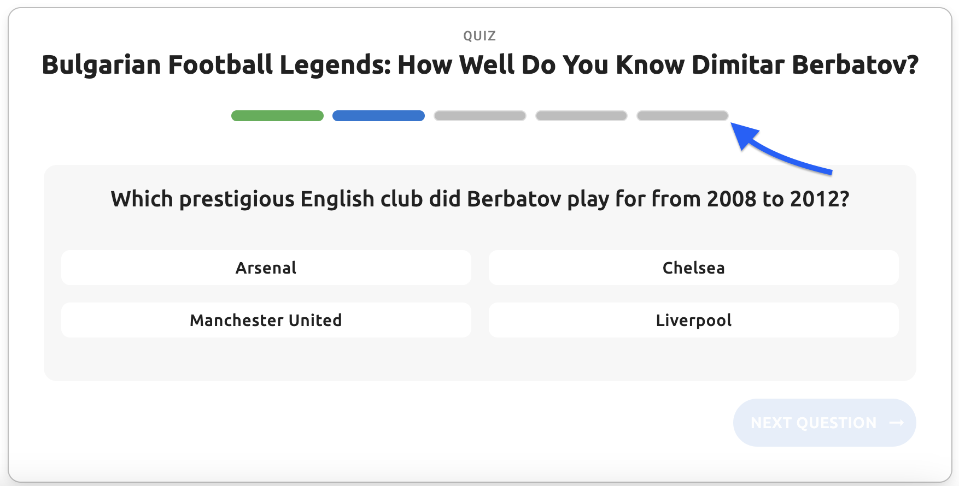The image size is (959, 486).
Task: Click empty gray card area below the answers
Action: [480, 359]
